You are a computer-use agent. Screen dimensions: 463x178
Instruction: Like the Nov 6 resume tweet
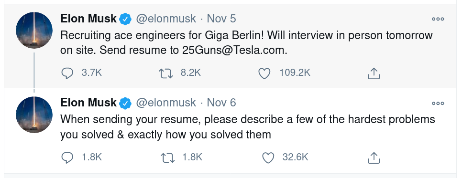[268, 157]
